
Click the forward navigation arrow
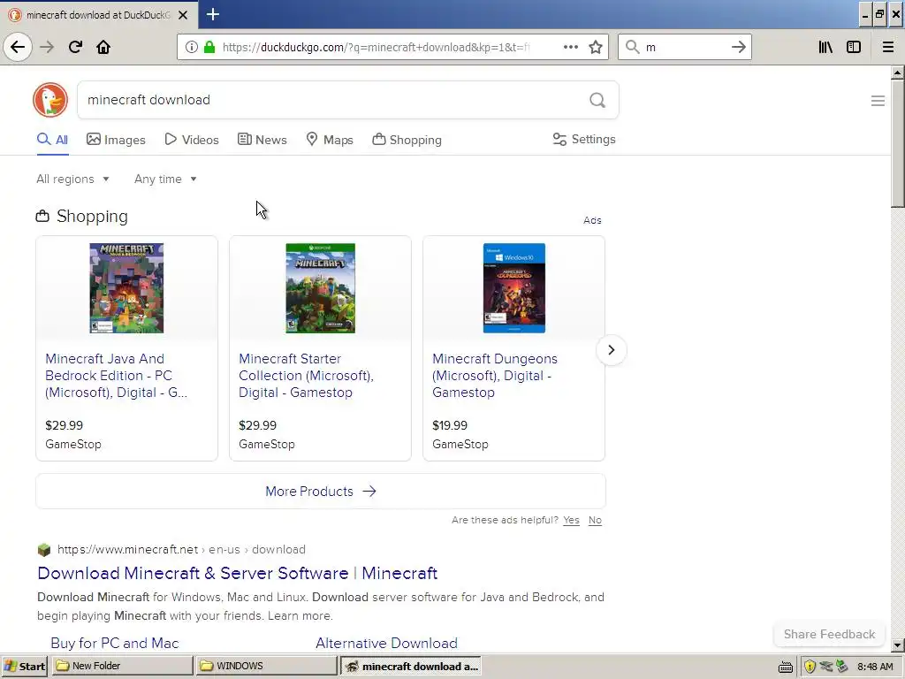[47, 47]
